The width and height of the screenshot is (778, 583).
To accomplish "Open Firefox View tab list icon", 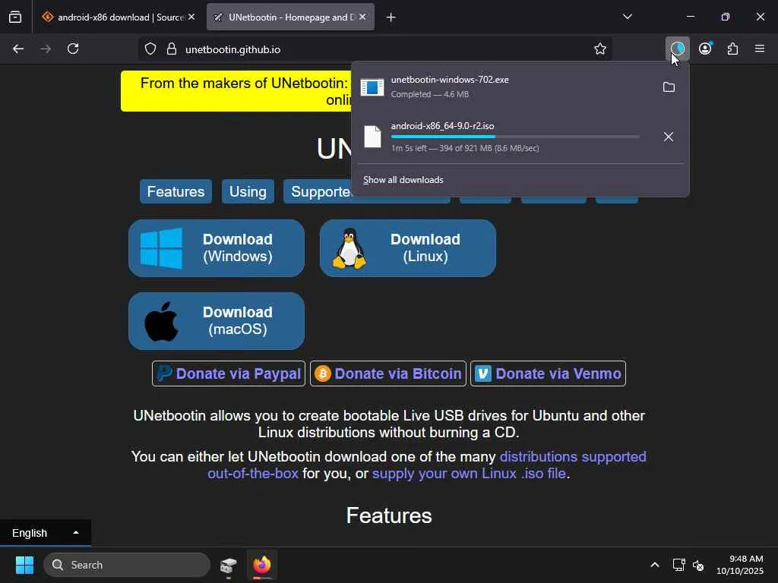I will [x=15, y=17].
